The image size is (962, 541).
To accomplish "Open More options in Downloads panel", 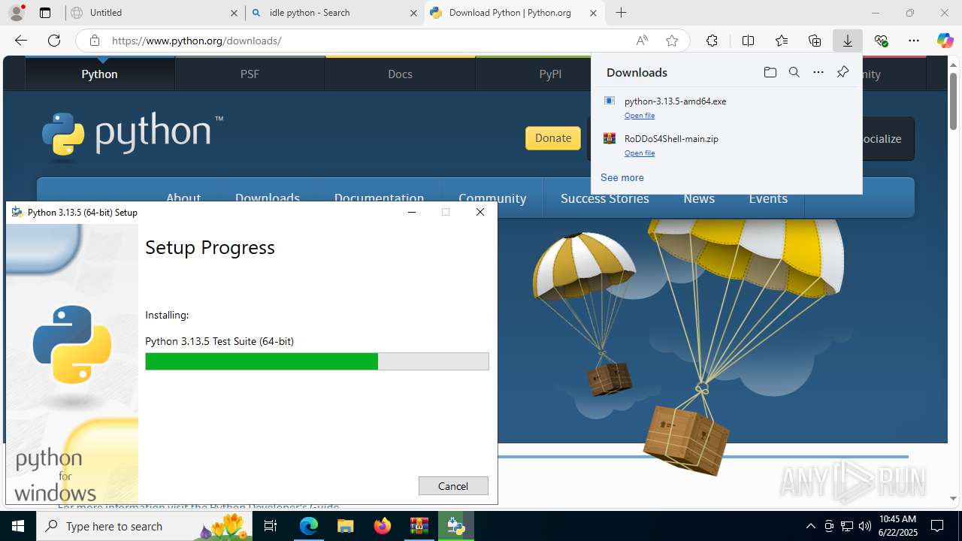I will tap(818, 72).
